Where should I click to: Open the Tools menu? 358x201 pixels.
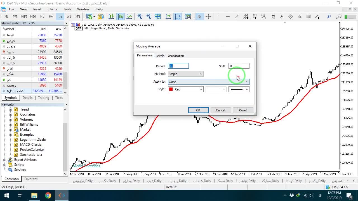point(67,9)
